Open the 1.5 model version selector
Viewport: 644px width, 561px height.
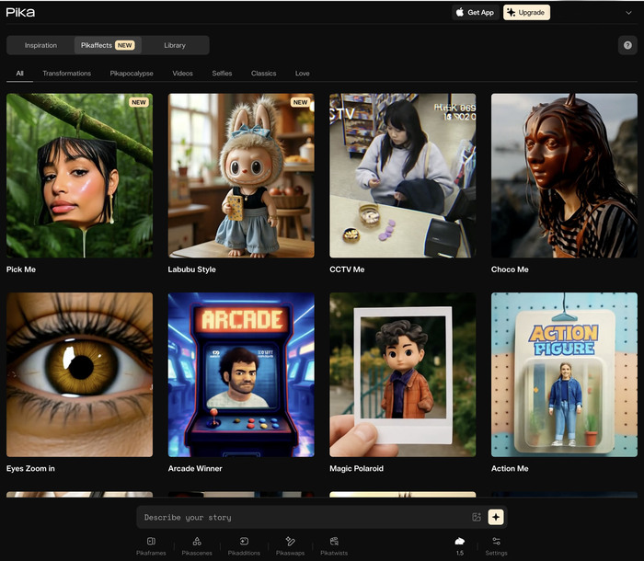click(x=459, y=545)
